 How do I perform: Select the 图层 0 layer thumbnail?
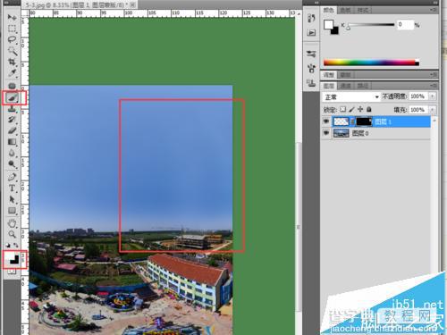pos(341,133)
